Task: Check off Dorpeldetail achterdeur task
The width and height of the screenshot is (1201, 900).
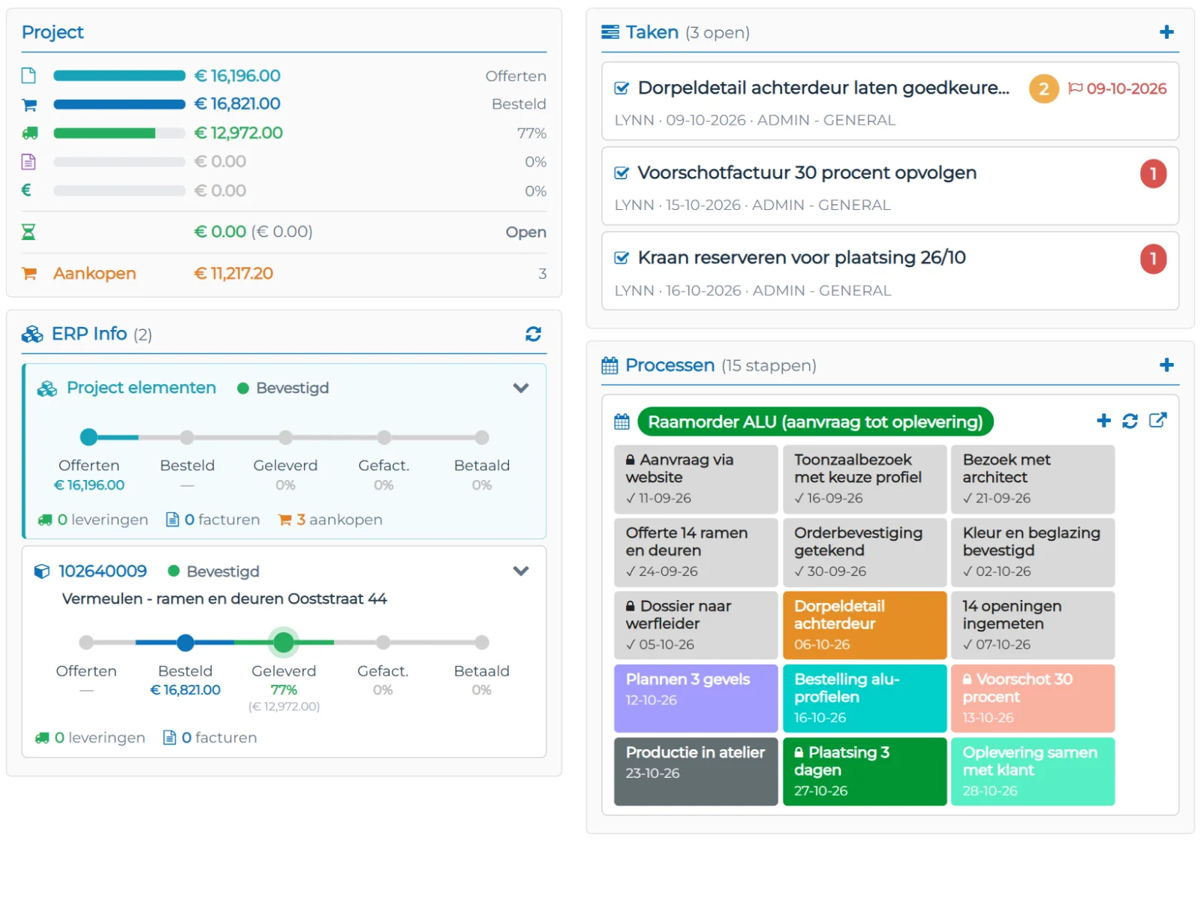Action: [x=622, y=88]
